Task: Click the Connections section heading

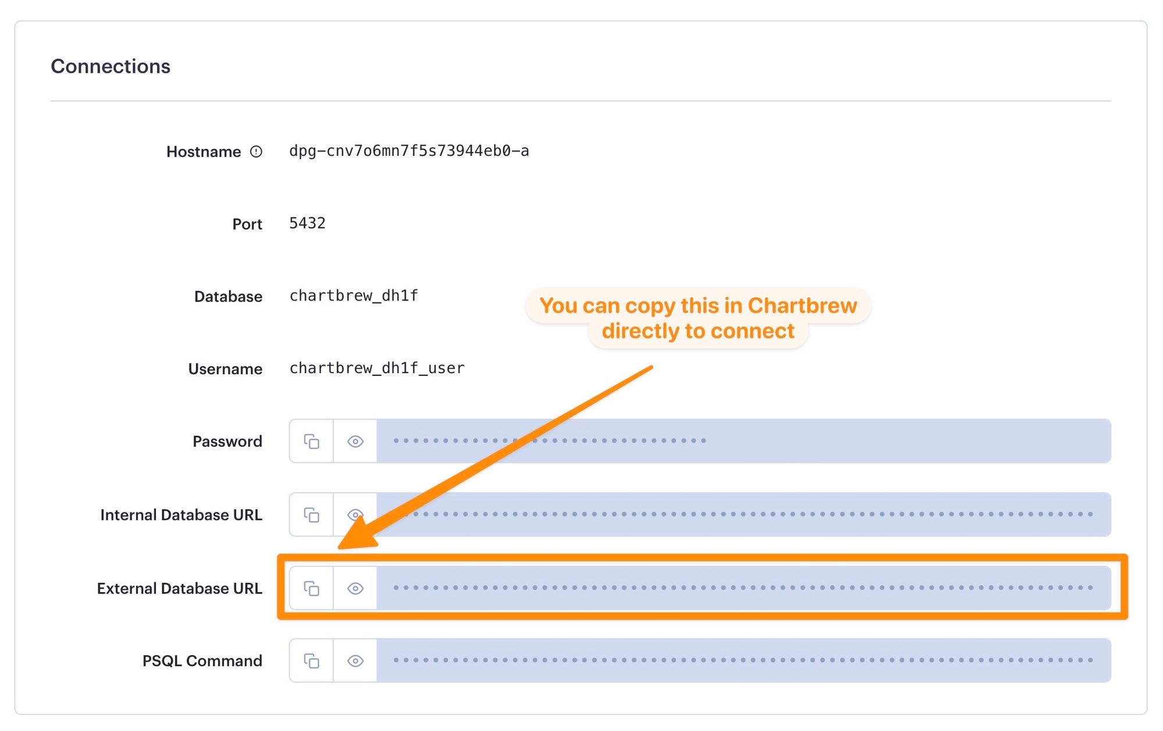Action: tap(110, 66)
